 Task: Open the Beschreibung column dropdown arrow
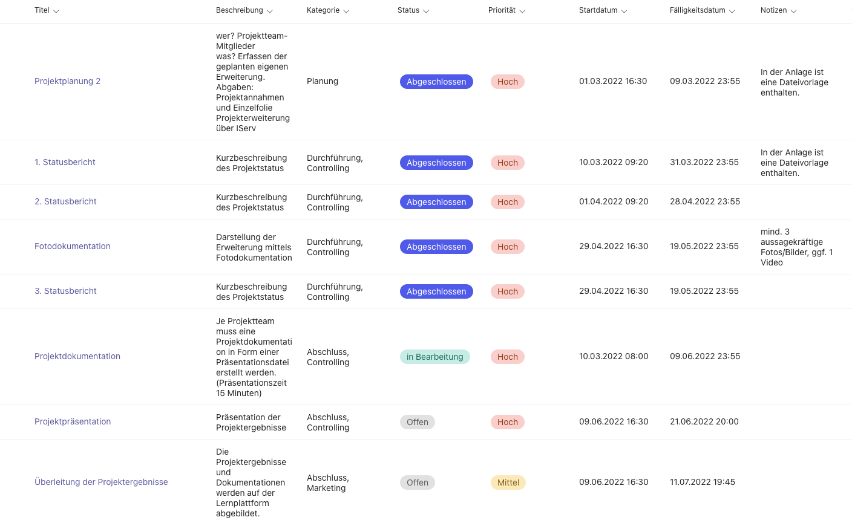point(270,11)
